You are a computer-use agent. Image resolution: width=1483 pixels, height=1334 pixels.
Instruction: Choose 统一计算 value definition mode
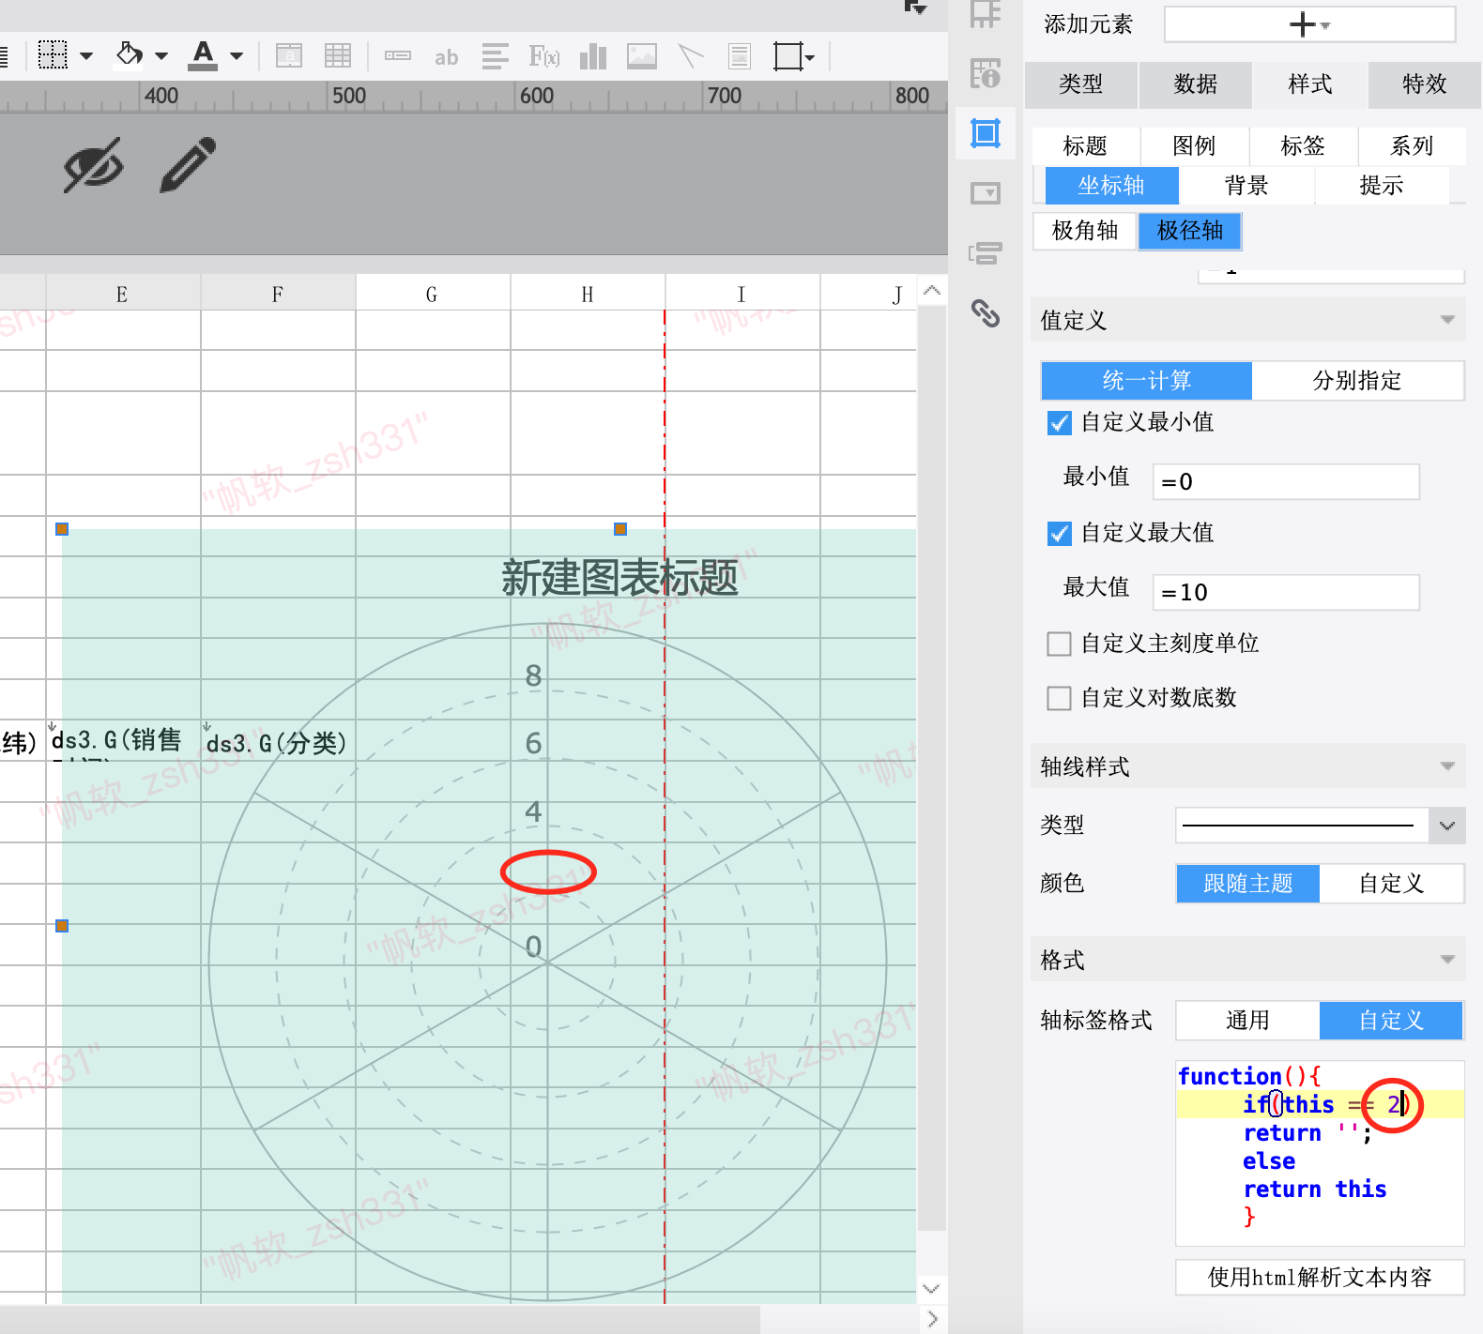(x=1147, y=381)
